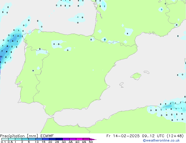The image size is (186, 143).
Task: Open the weatheronline.co.uk copyright link
Action: 161,140
